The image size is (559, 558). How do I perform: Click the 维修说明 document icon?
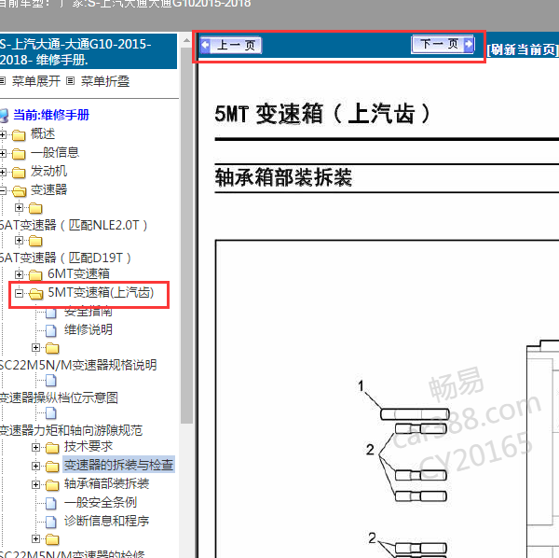[x=51, y=330]
